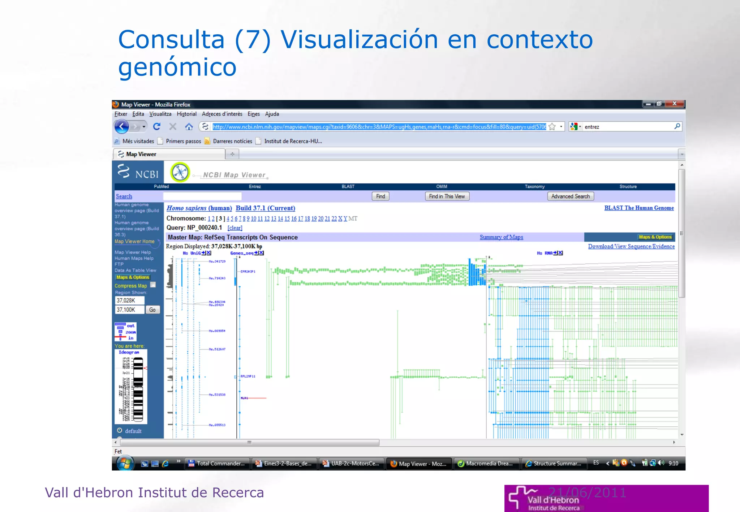The width and height of the screenshot is (740, 512).
Task: Click the yellow Maps & Options button at right
Action: point(655,237)
